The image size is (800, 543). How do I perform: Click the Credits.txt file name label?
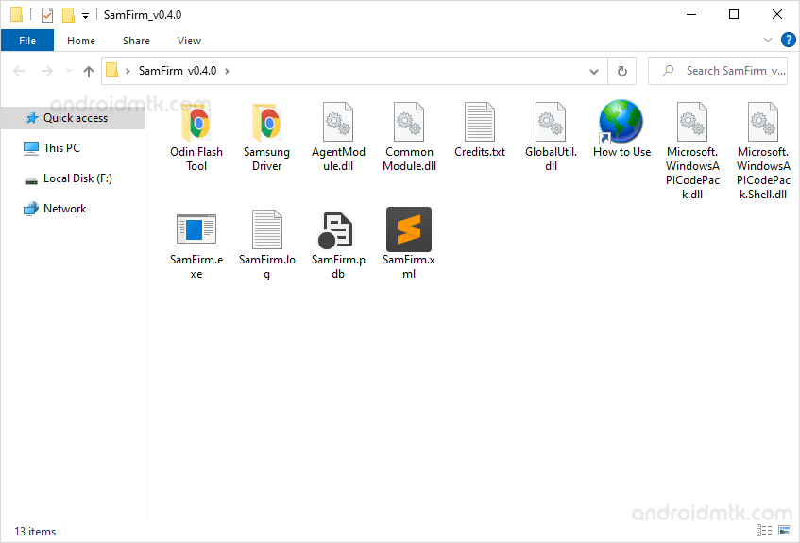coord(480,152)
